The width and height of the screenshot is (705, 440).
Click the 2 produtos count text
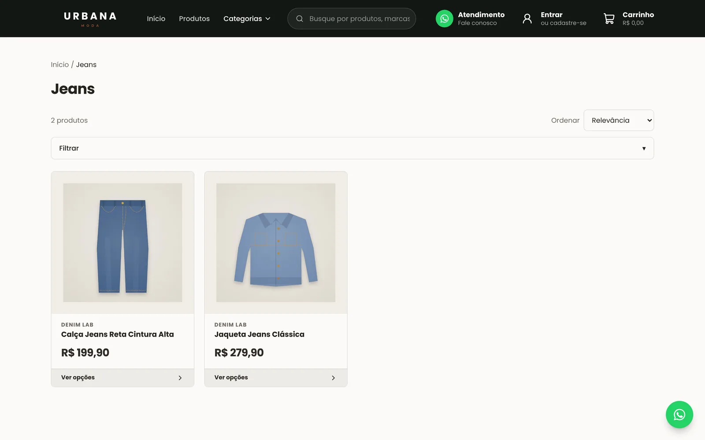(69, 120)
